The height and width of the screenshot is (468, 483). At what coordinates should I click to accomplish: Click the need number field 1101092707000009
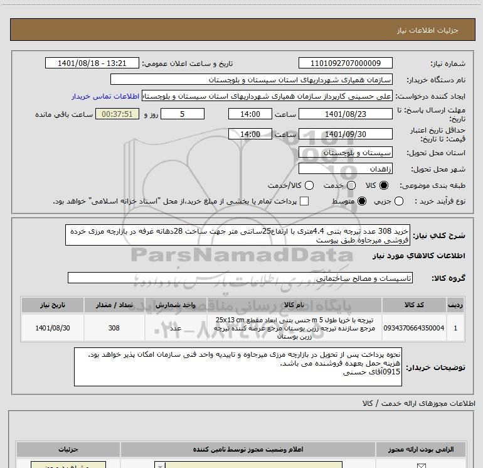click(x=345, y=63)
